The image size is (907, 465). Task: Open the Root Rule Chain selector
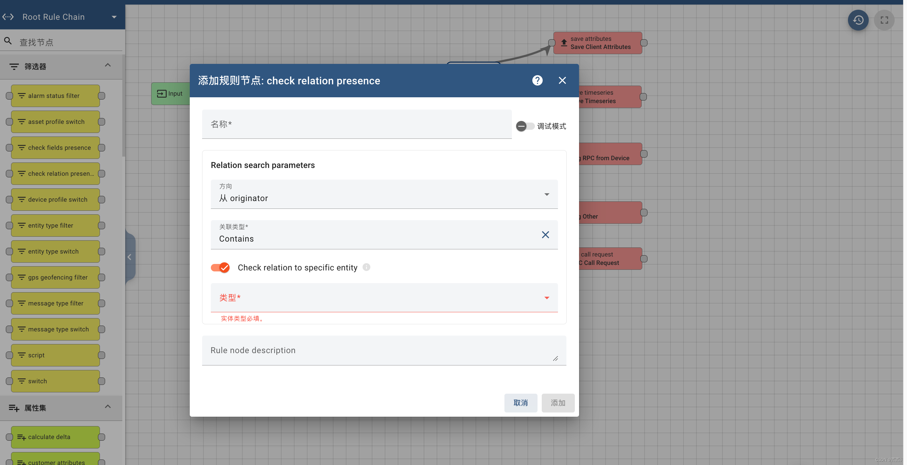click(x=114, y=17)
